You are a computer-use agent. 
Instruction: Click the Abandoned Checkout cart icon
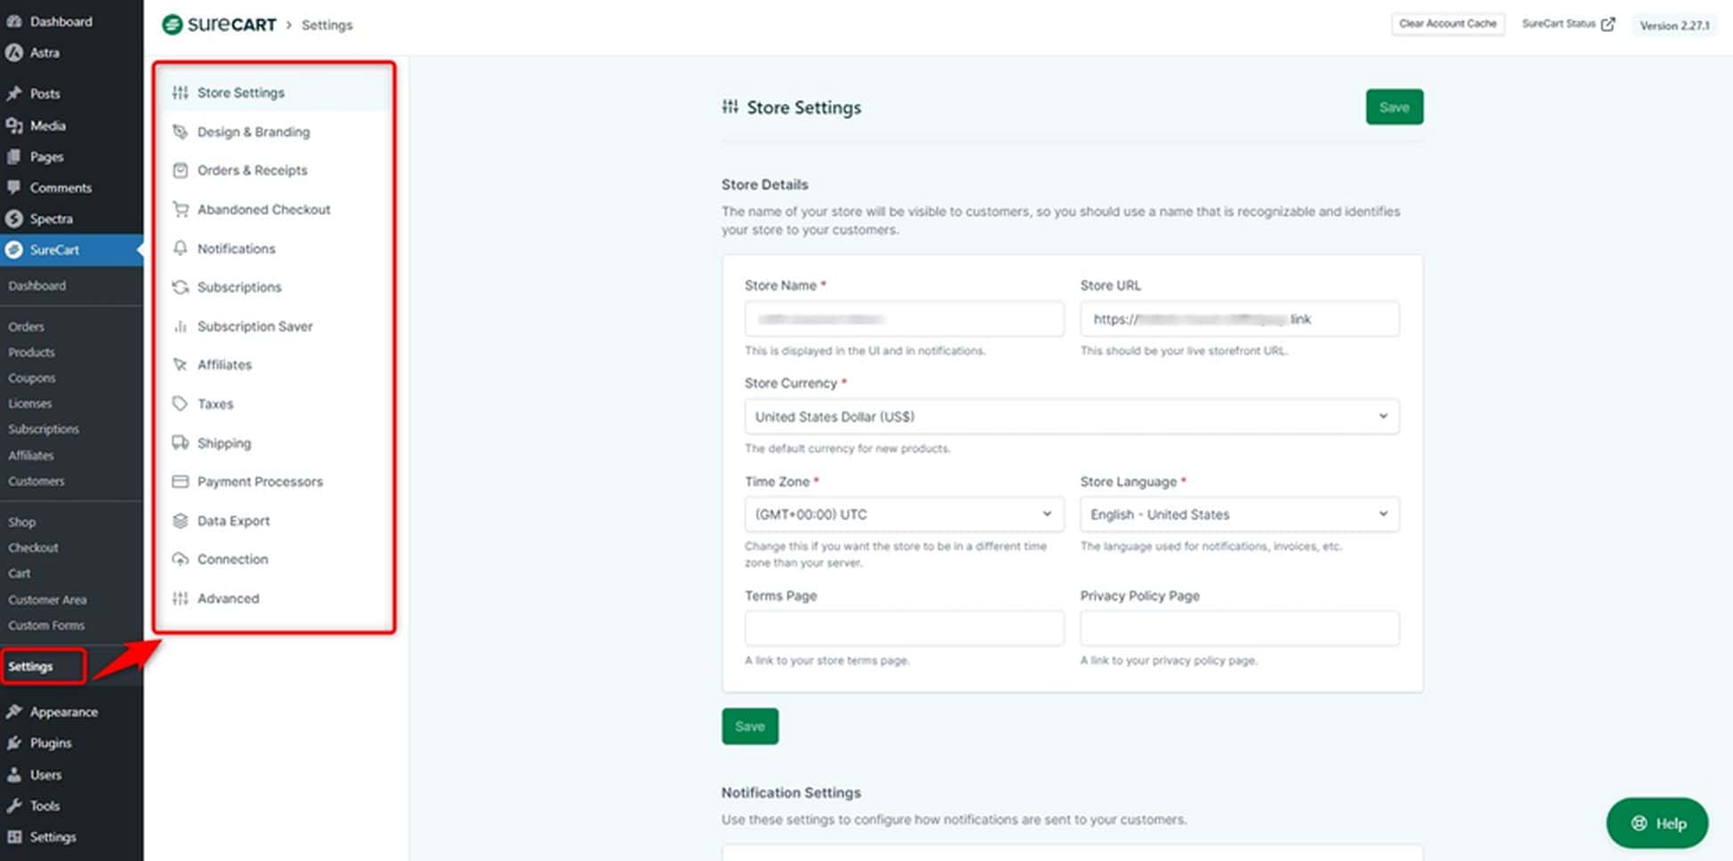180,209
